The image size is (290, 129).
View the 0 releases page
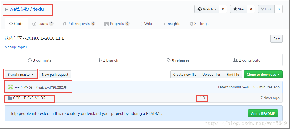pos(178,60)
